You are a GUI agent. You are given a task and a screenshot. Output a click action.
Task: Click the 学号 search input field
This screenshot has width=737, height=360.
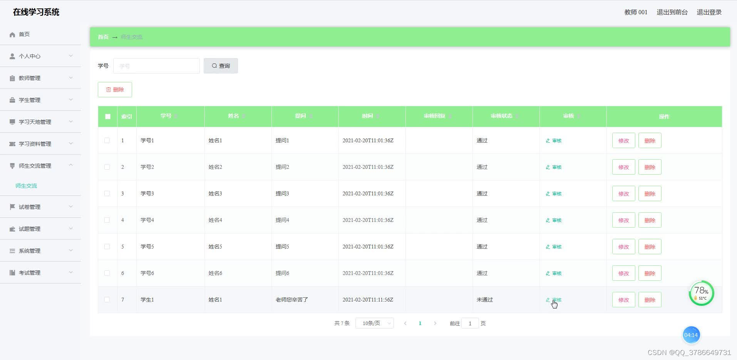click(x=156, y=66)
